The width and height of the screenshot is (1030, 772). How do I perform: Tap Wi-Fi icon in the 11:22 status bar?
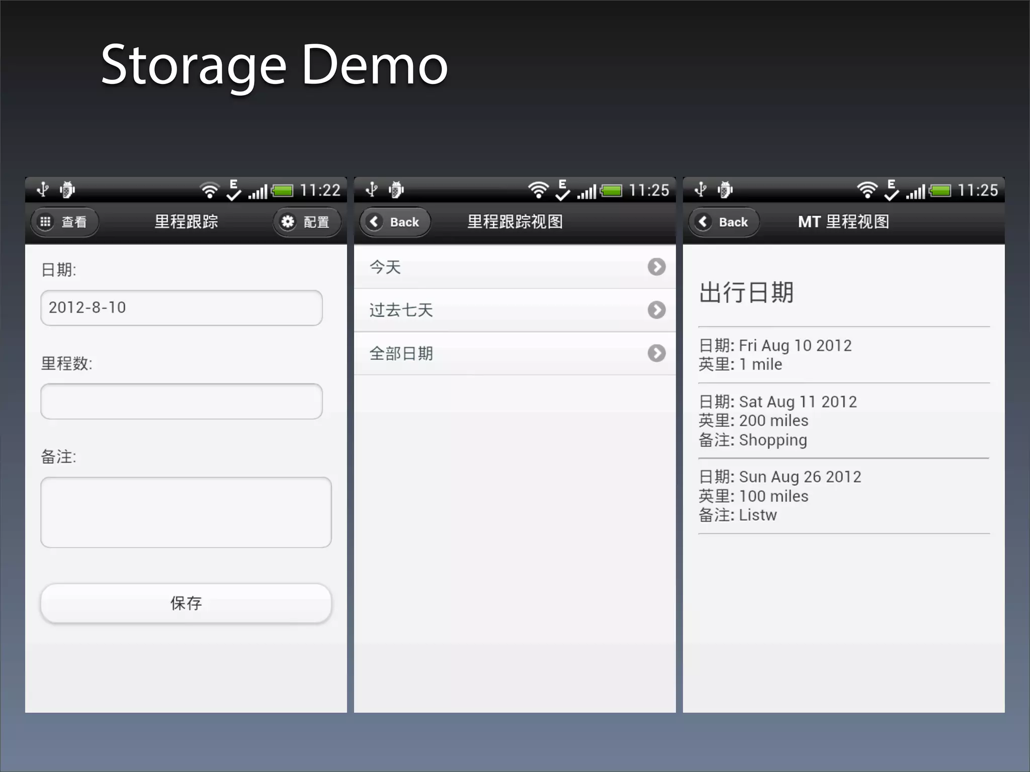pos(209,190)
